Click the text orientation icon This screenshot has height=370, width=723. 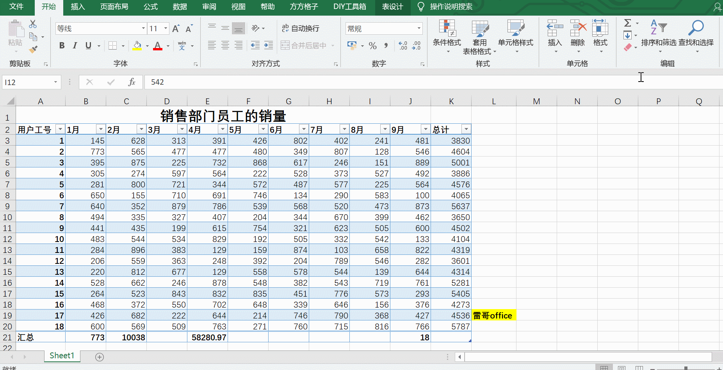point(256,28)
